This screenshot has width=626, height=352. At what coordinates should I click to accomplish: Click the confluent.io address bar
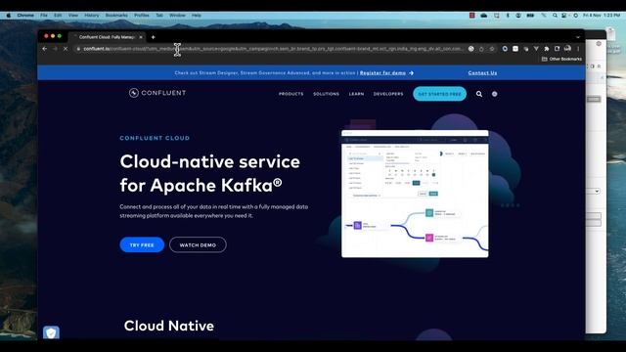point(273,49)
